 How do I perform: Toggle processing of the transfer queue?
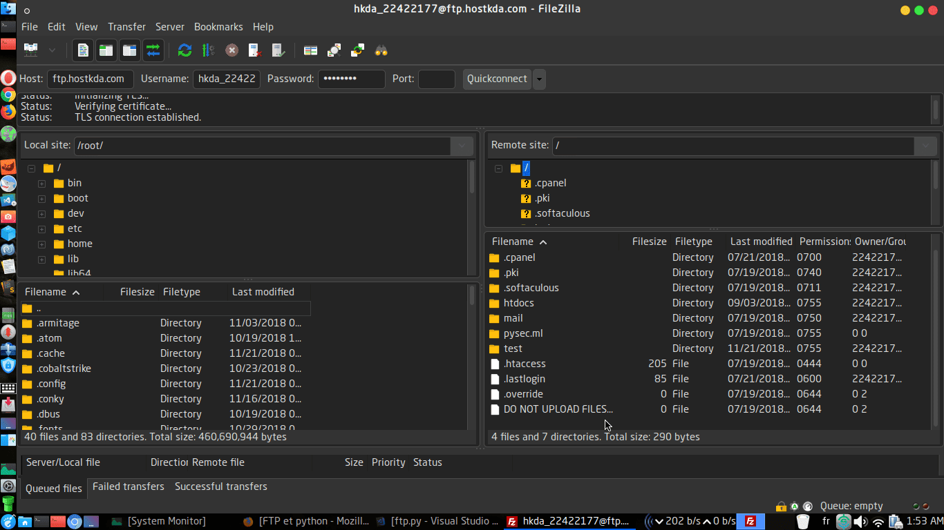[x=208, y=50]
